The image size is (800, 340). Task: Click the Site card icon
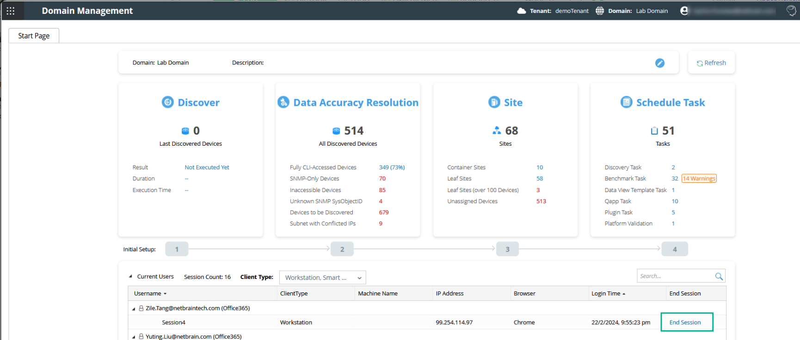click(x=494, y=102)
